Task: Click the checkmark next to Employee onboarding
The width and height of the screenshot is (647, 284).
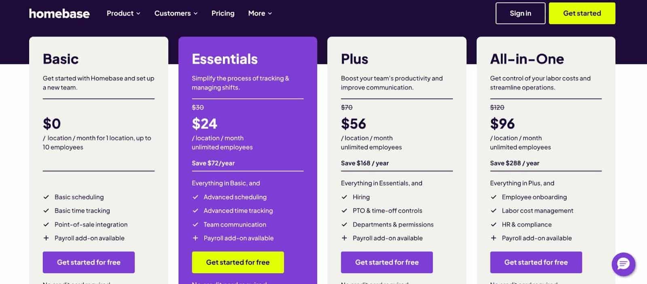Action: (x=493, y=197)
